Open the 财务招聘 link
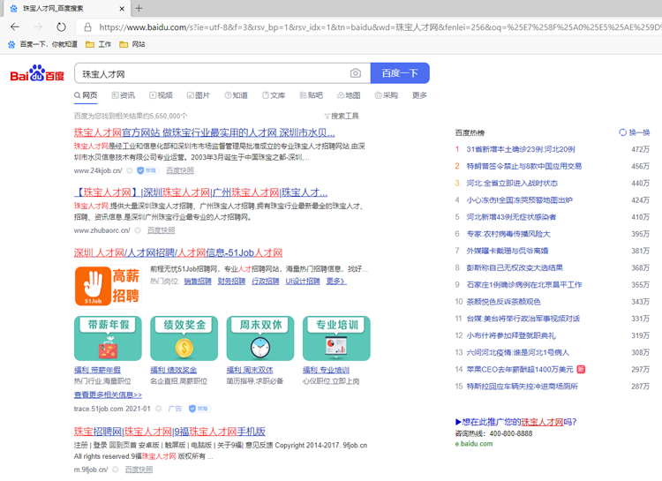Image resolution: width=662 pixels, height=481 pixels. point(231,282)
